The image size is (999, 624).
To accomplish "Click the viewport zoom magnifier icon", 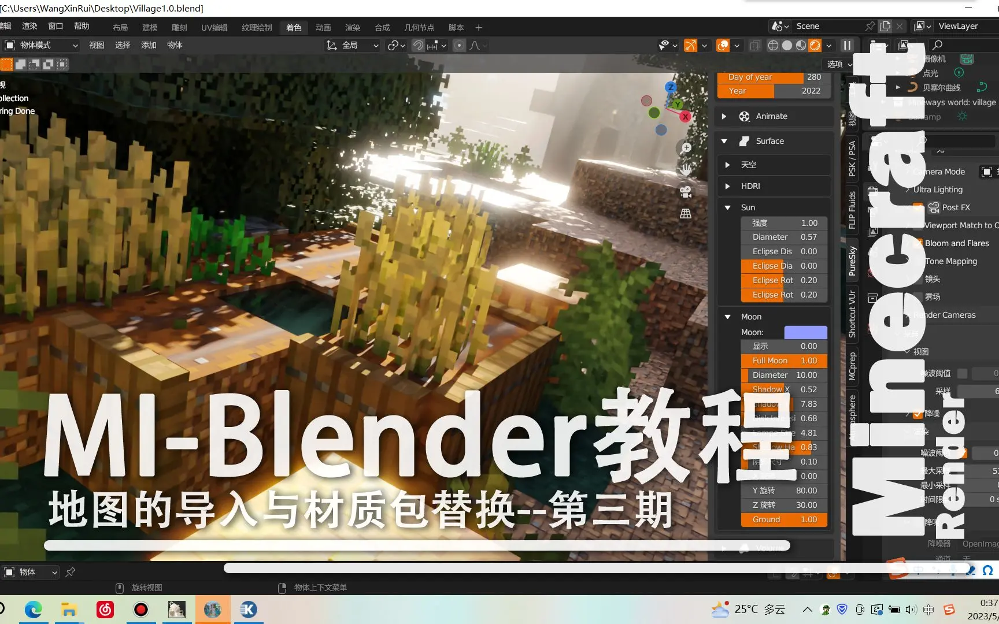I will 686,148.
